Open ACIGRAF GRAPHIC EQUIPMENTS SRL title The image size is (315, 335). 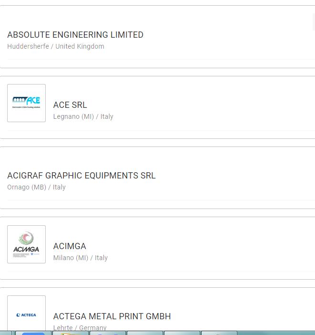point(81,176)
